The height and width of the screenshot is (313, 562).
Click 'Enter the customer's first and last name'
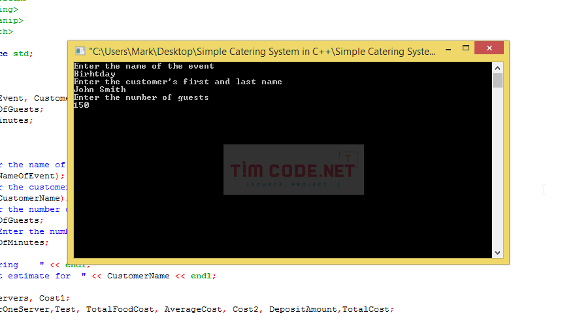tap(178, 82)
